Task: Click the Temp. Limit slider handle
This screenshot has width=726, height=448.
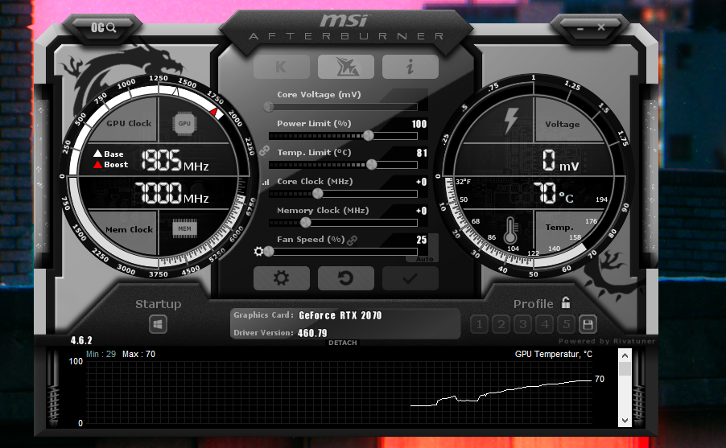Action: (x=371, y=164)
